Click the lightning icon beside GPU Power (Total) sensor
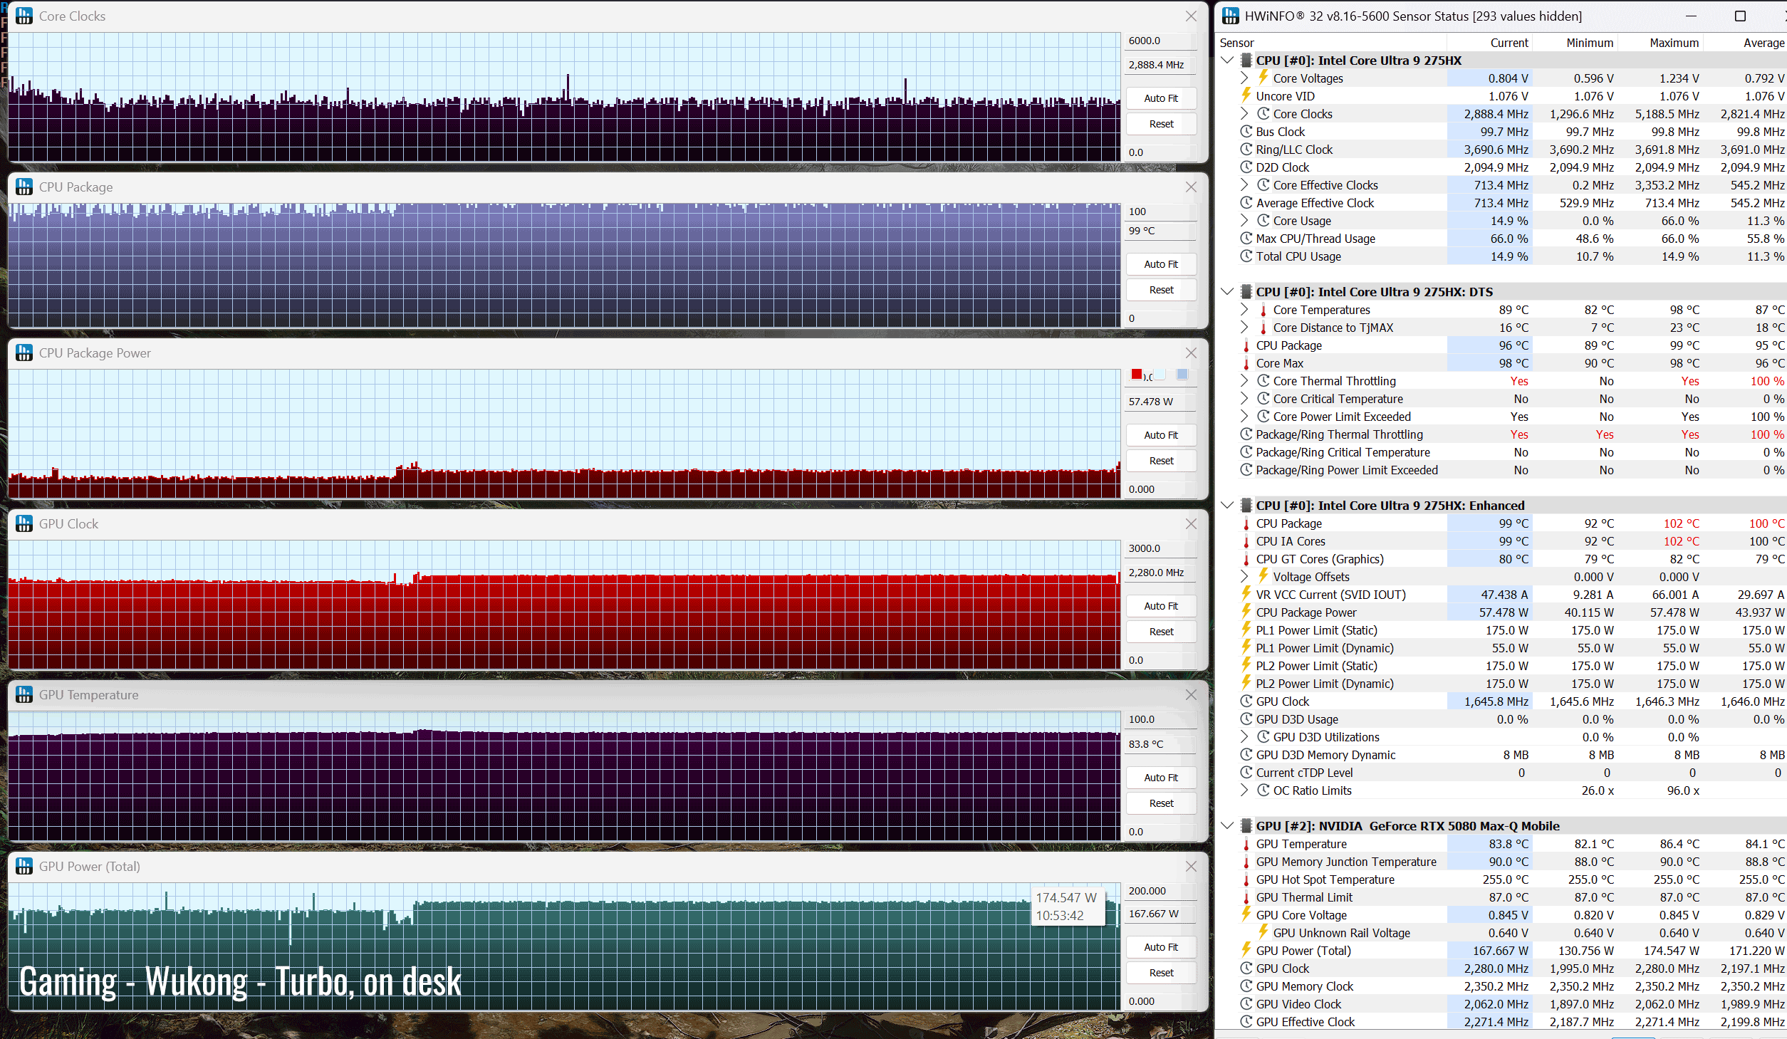 click(x=1246, y=950)
